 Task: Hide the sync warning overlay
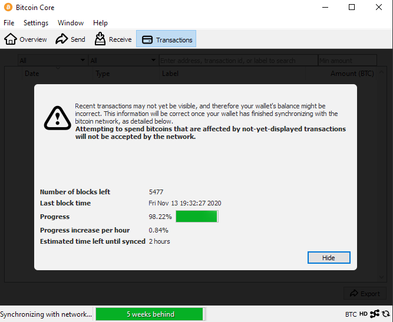[x=329, y=258]
